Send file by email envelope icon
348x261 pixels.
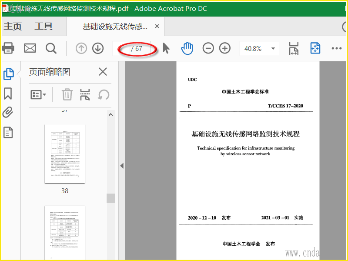click(30, 48)
